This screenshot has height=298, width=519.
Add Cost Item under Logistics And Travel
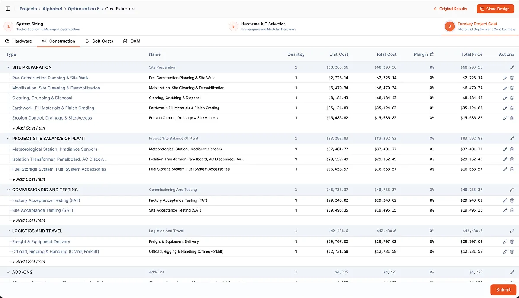[29, 262]
